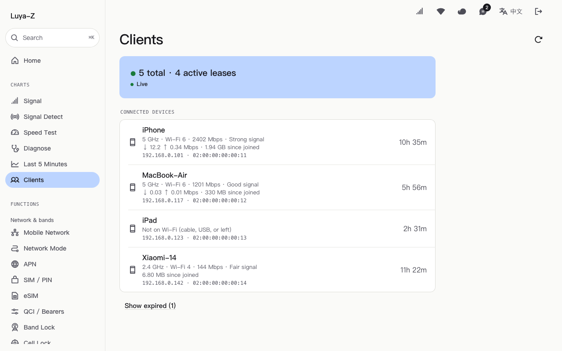Open SIM / PIN settings
This screenshot has width=562, height=351.
[53, 280]
